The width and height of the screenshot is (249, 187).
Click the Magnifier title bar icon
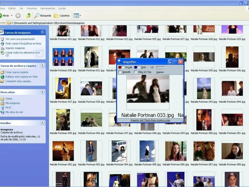tap(120, 62)
